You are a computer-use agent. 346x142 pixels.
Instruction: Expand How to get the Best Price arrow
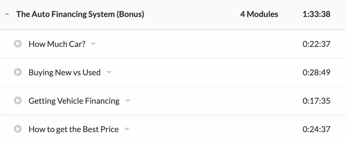coord(127,129)
